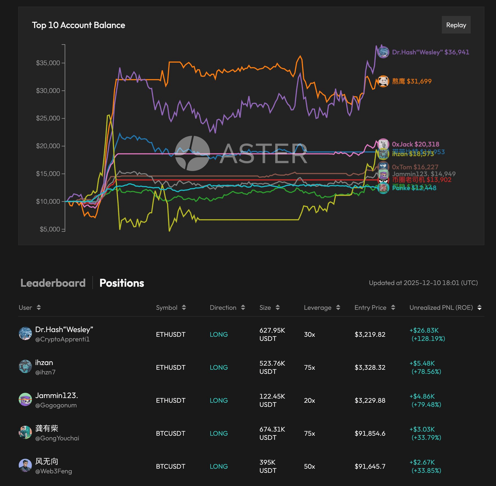Click Jammin123. avatar in positions list
This screenshot has height=486, width=496.
coord(25,400)
